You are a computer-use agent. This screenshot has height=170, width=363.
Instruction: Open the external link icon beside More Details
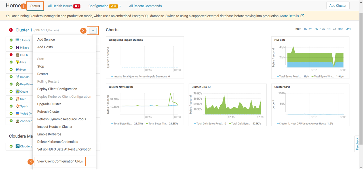[302, 16]
